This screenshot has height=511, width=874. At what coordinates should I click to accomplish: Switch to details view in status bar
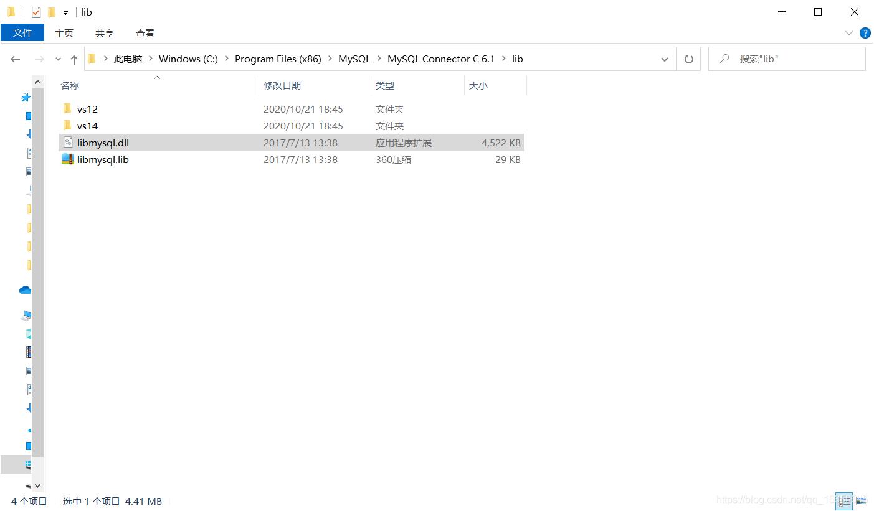(844, 500)
